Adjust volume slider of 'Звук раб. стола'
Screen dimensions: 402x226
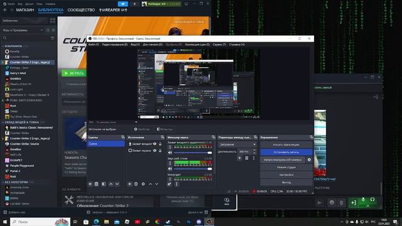[193, 169]
